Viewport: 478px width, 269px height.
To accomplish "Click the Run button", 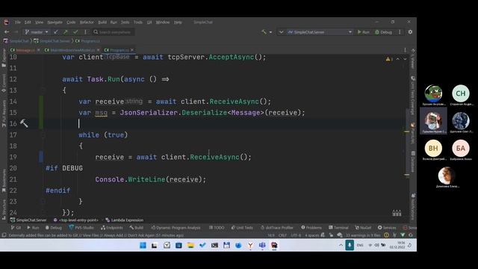I will coord(364,31).
